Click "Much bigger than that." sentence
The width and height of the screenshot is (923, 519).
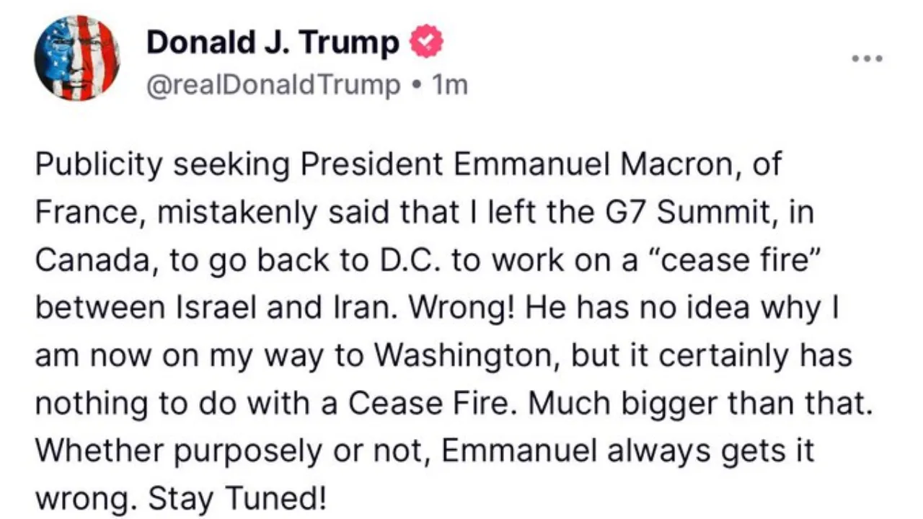pyautogui.click(x=700, y=404)
